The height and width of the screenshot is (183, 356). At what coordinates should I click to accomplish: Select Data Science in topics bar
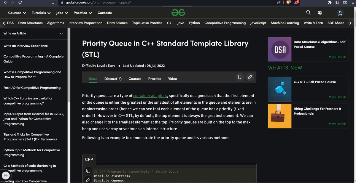(x=117, y=23)
